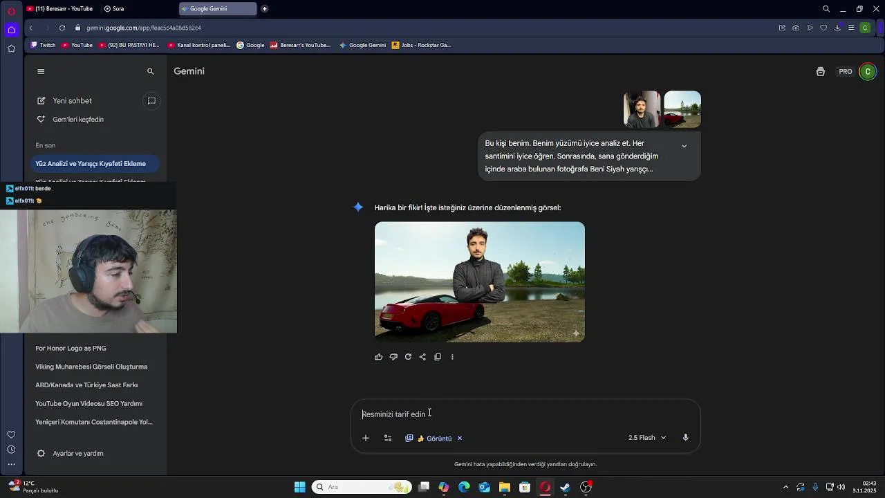Remove the Görüntü tool with X

459,438
